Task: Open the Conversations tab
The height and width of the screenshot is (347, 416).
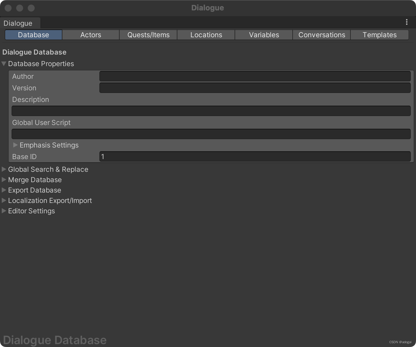Action: (321, 35)
